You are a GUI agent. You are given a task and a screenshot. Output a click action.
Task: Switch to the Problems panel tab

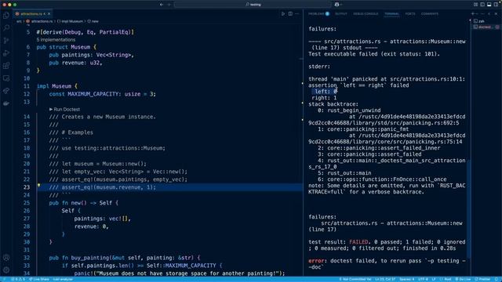click(318, 14)
